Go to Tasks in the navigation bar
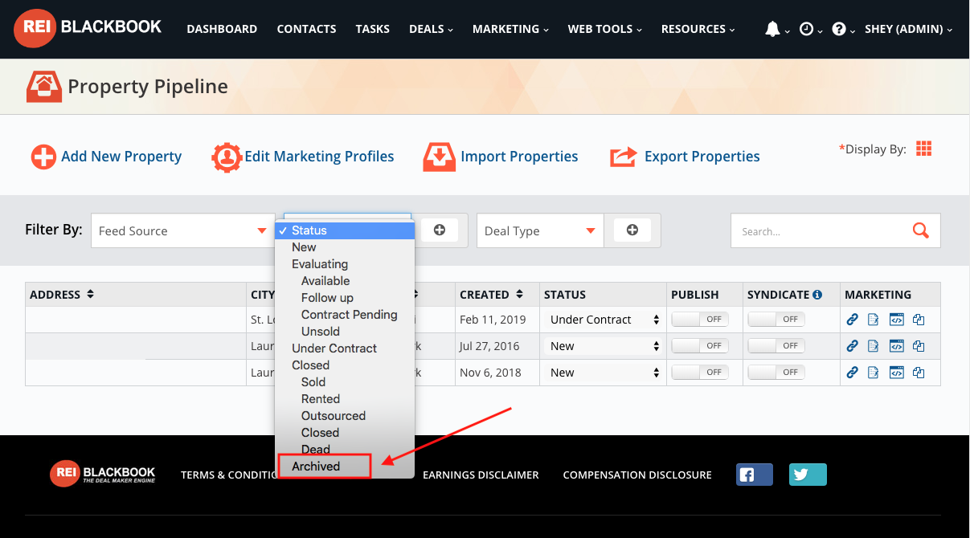 (373, 29)
